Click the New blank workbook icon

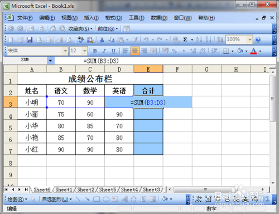click(x=11, y=40)
